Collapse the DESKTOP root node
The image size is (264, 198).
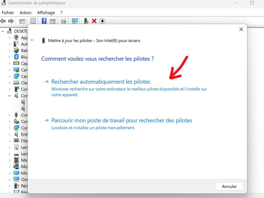tap(3, 31)
